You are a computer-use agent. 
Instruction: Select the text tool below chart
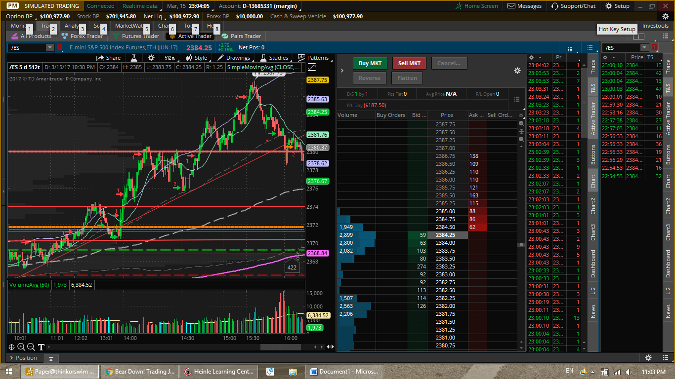coord(41,347)
